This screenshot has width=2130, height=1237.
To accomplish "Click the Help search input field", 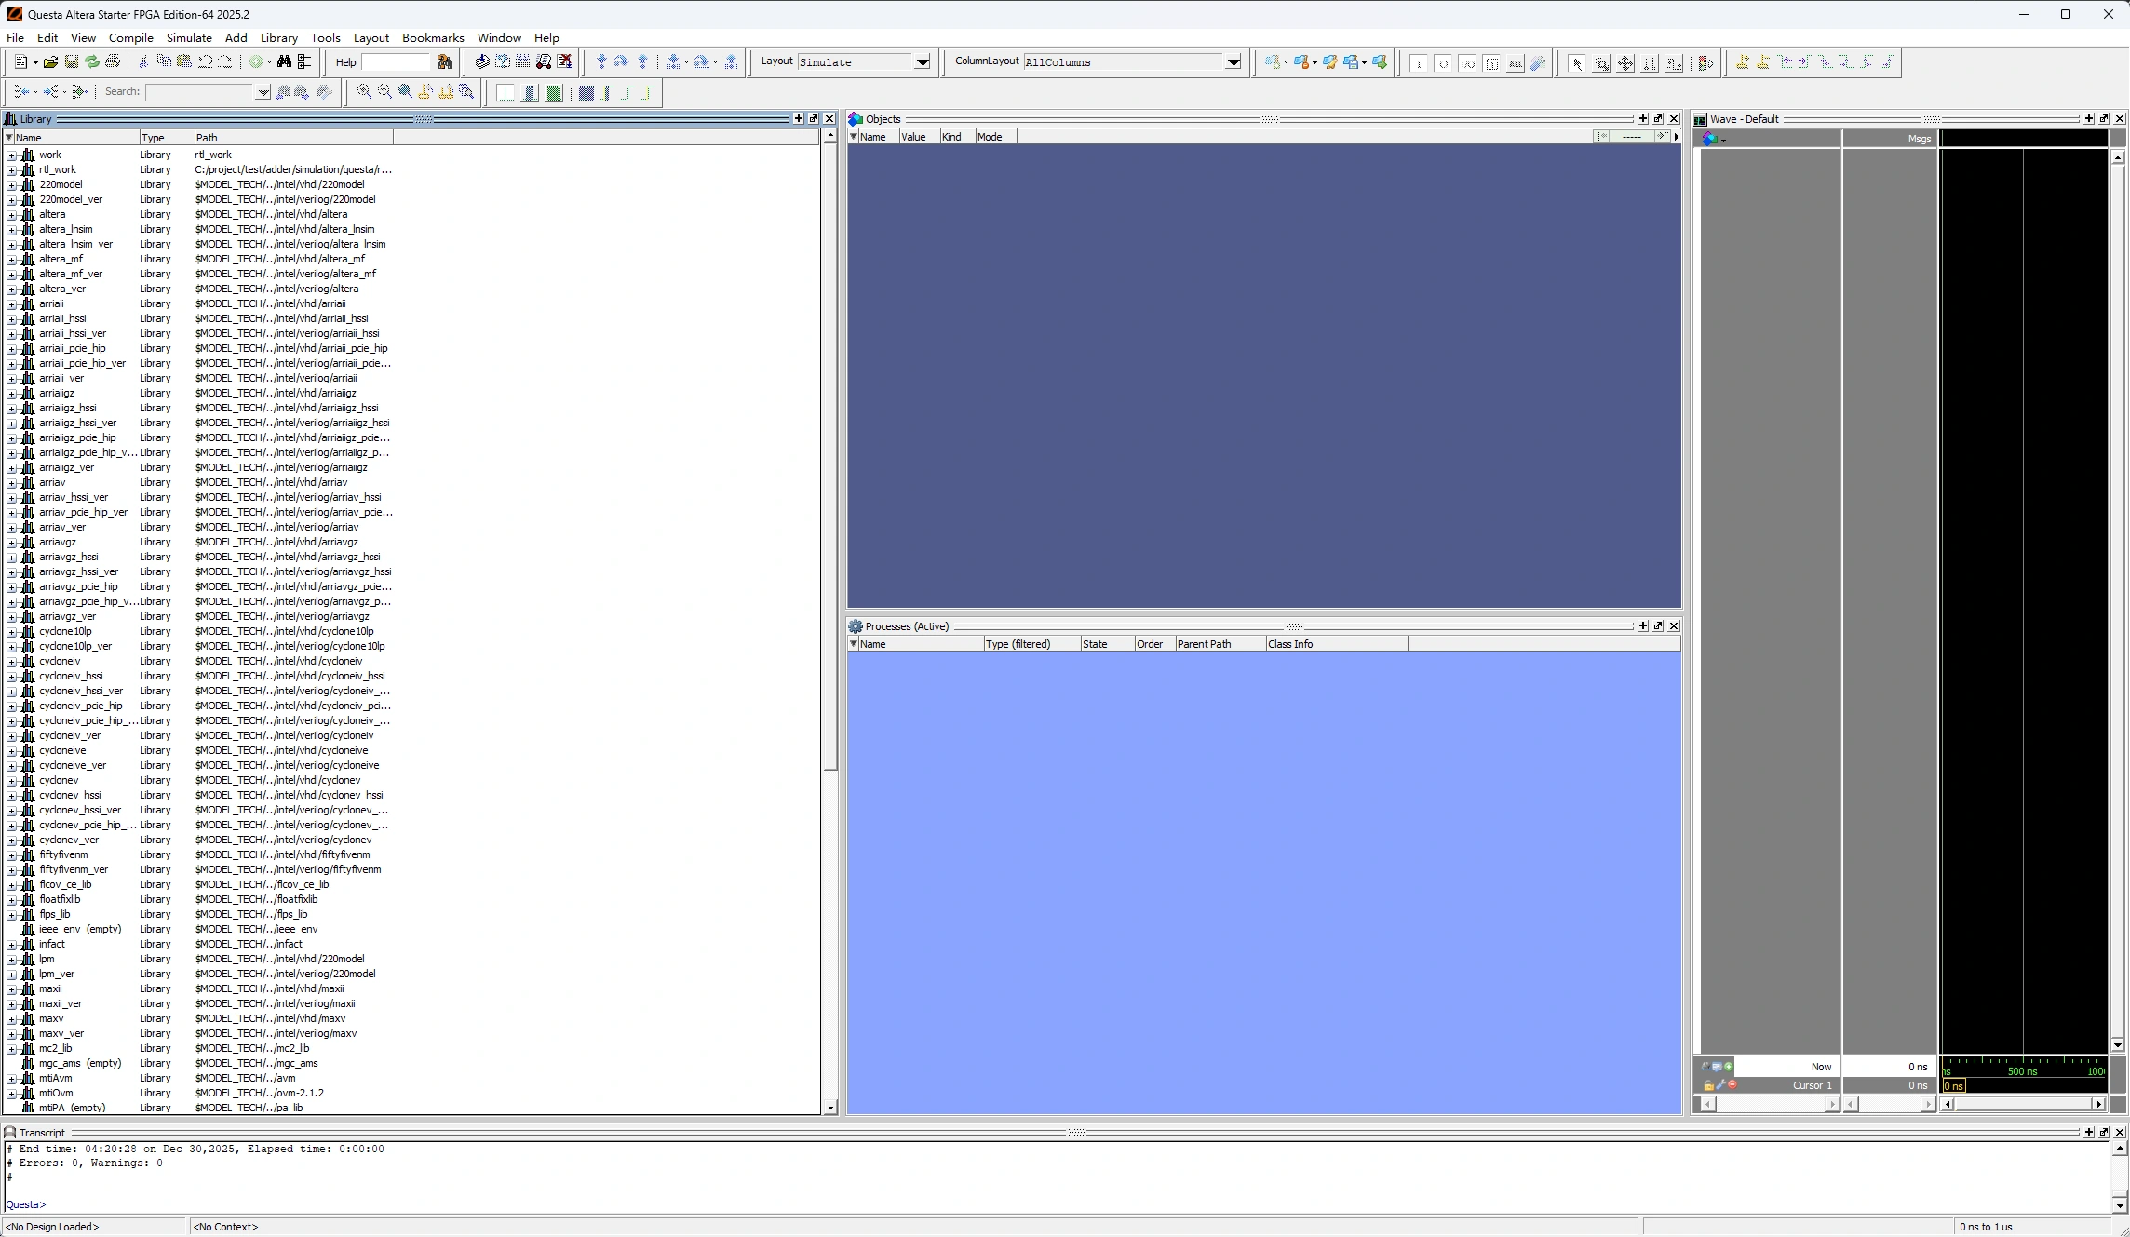I will 397,62.
